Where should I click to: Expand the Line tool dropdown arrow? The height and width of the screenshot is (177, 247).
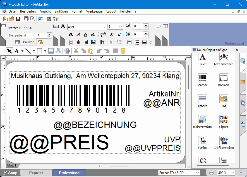[34, 51]
